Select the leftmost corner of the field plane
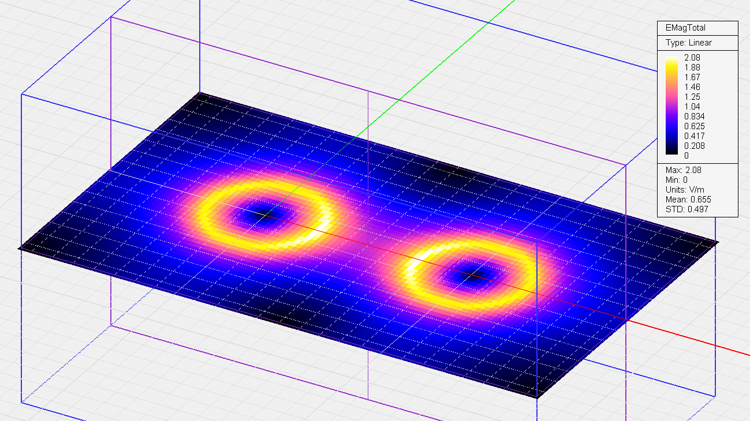Screen dimensions: 750x421 pos(21,248)
